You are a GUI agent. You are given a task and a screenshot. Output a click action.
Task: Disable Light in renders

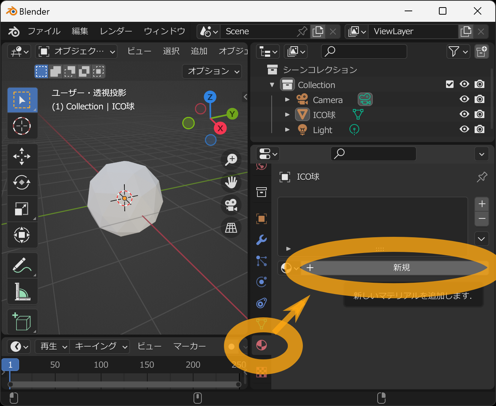[479, 129]
